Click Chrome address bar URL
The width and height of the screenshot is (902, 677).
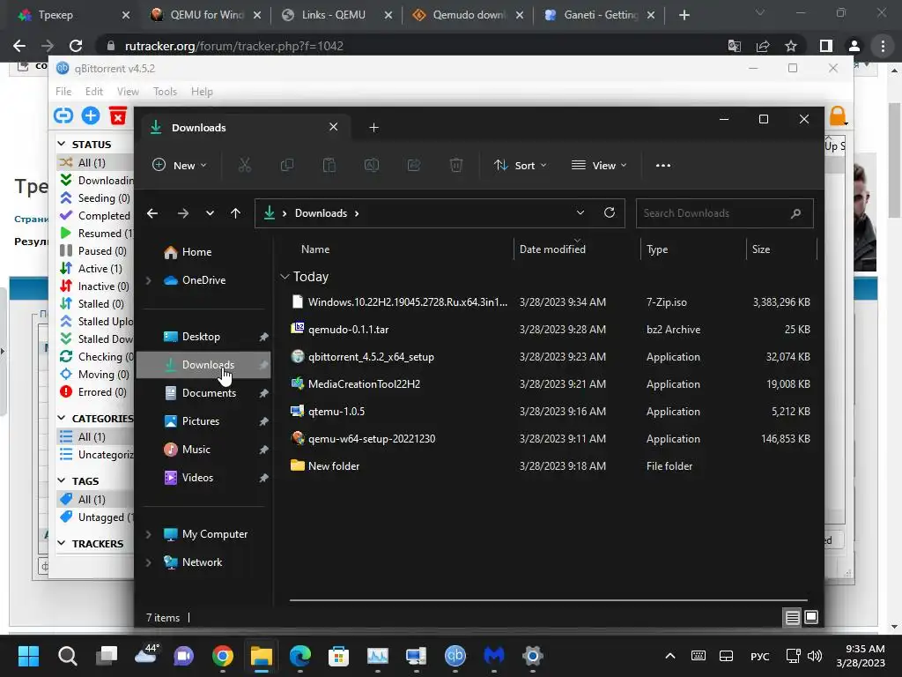tap(233, 46)
